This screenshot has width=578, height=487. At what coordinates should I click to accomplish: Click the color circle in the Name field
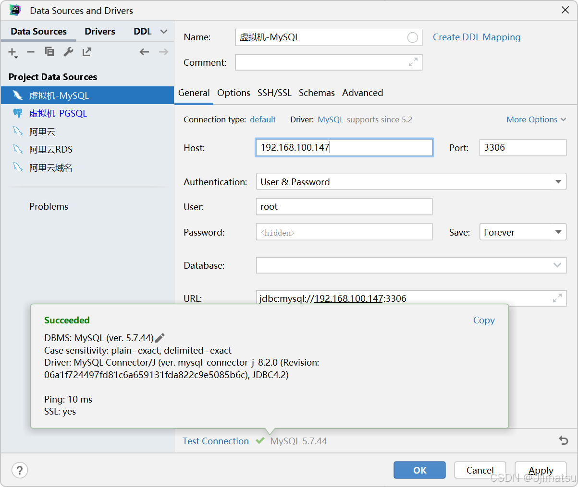tap(413, 37)
